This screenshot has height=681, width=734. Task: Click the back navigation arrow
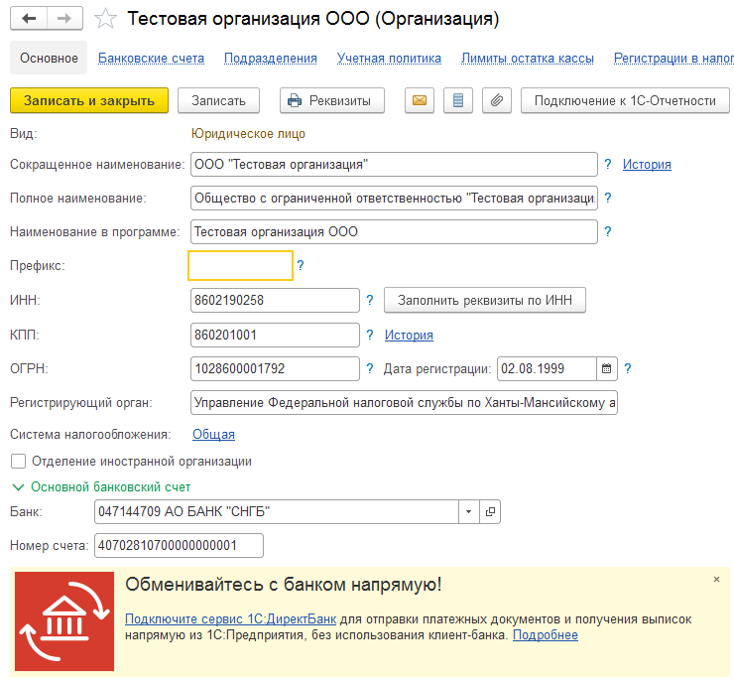(x=28, y=19)
